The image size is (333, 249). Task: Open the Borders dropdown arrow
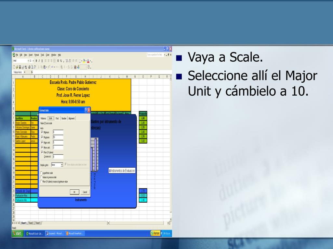click(82, 61)
